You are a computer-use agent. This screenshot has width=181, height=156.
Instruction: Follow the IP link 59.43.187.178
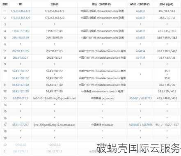tap(21, 91)
